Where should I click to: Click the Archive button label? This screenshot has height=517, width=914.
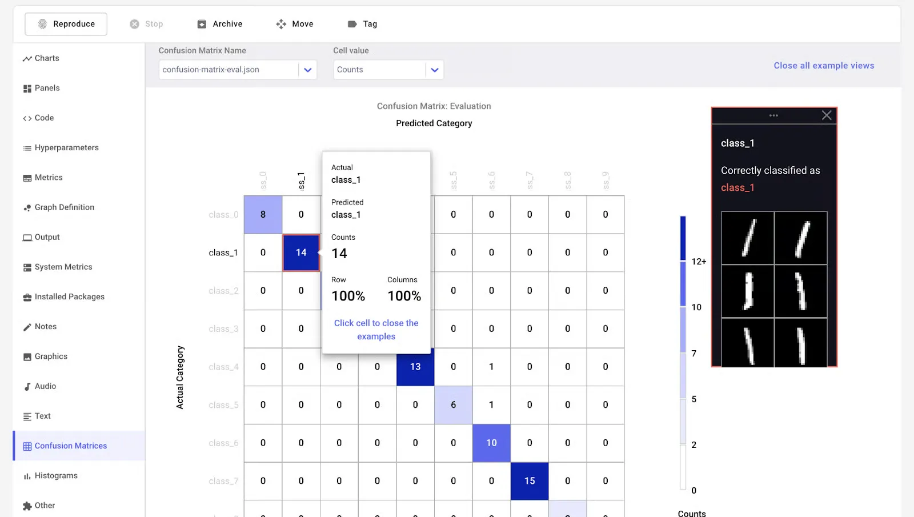click(227, 24)
